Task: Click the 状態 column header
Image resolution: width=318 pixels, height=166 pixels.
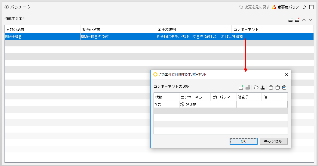Action: (x=167, y=97)
